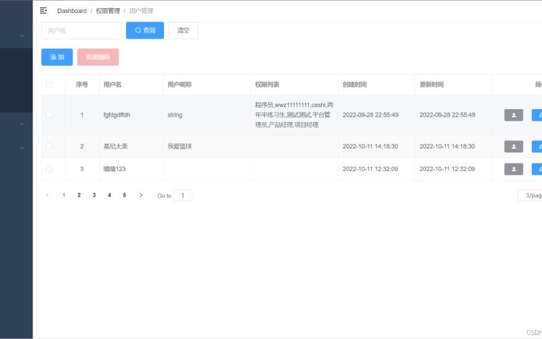This screenshot has width=542, height=339.
Task: Edit icon for user 基尼太美
Action: (537, 146)
